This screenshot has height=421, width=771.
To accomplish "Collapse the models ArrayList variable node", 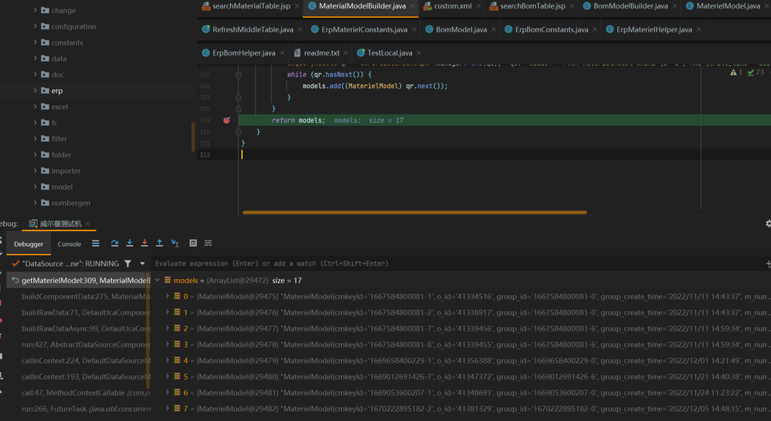I will click(x=158, y=281).
